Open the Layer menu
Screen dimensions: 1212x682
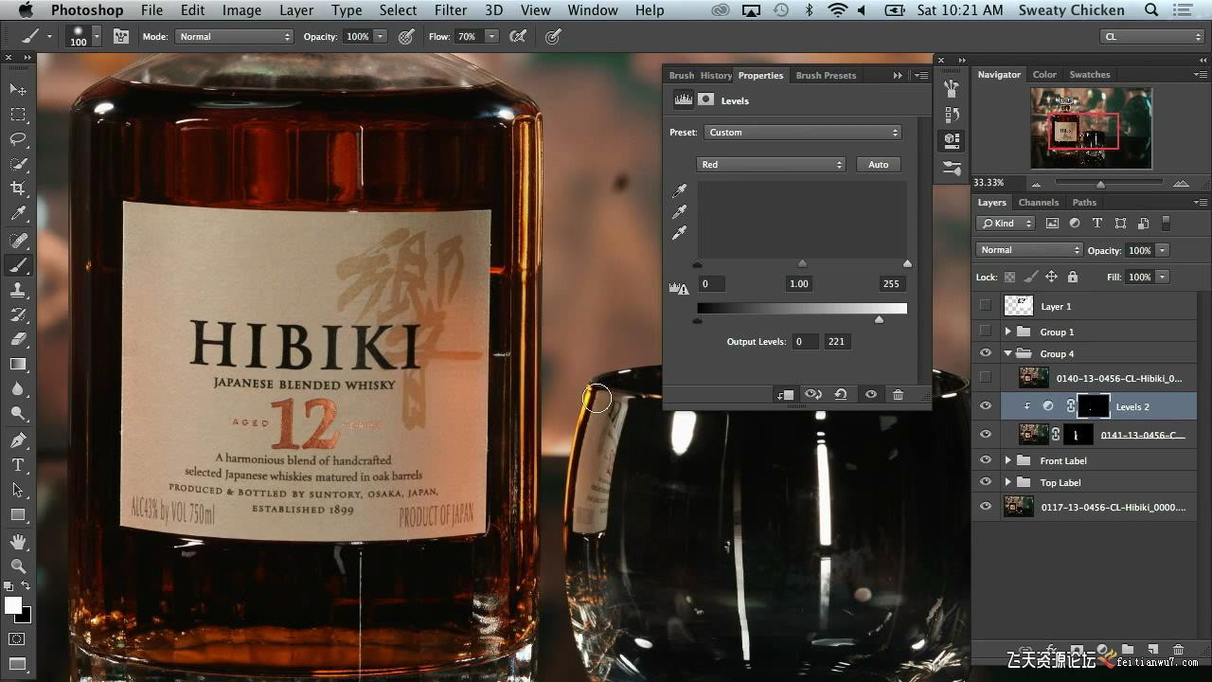tap(296, 10)
